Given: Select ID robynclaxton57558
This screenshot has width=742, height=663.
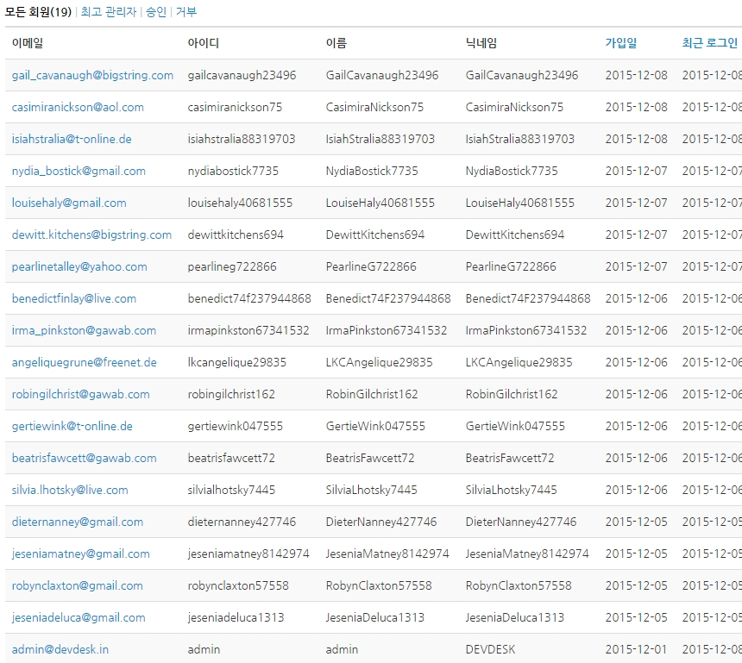Looking at the screenshot, I should 238,586.
